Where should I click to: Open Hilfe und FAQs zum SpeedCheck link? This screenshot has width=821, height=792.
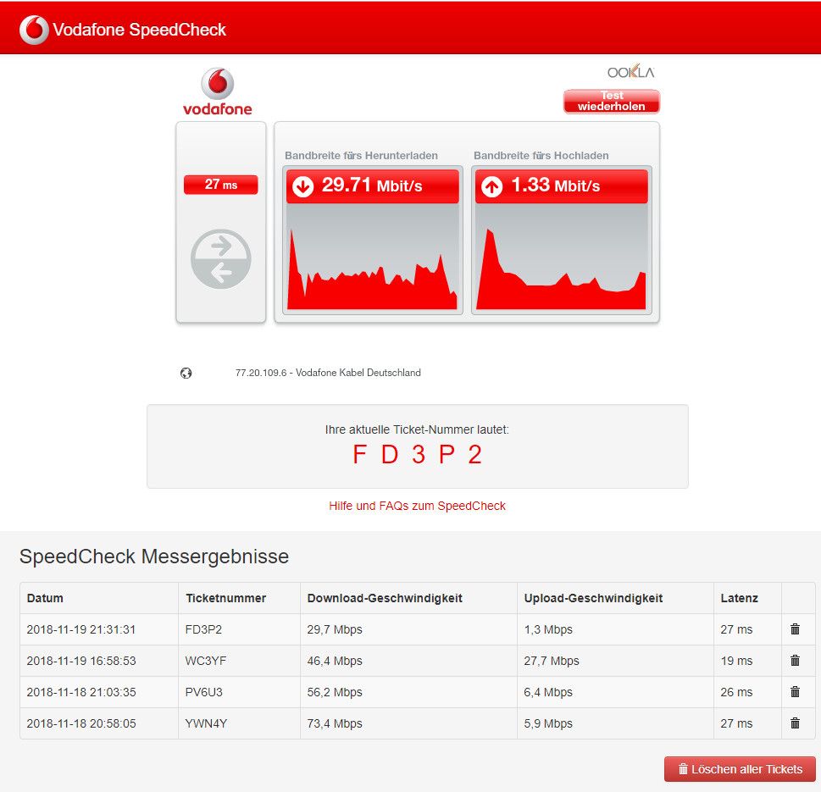418,506
